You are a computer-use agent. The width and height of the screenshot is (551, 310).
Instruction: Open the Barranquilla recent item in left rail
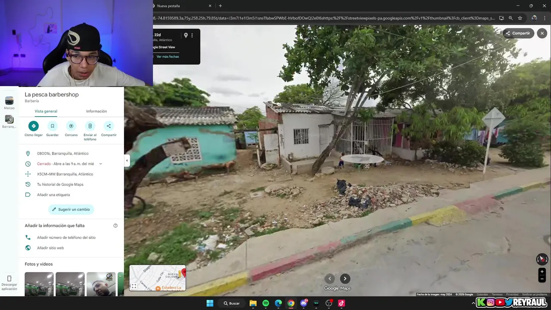(x=9, y=122)
